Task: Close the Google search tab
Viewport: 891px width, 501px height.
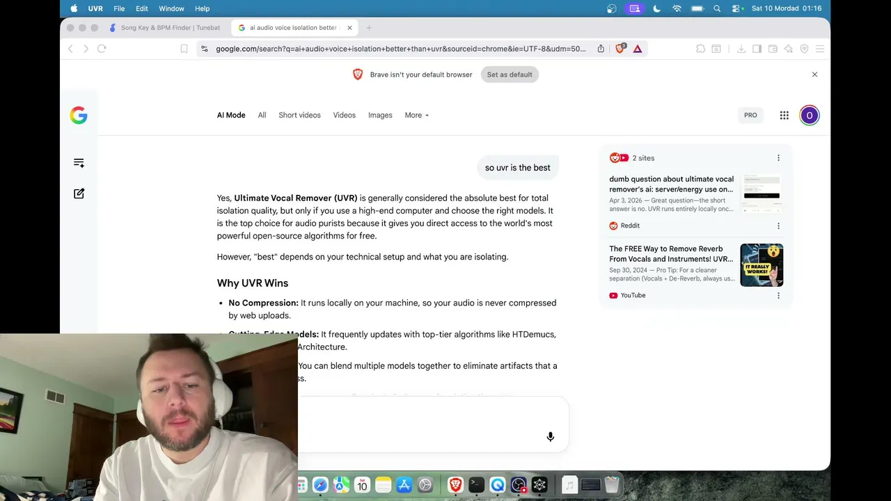Action: click(349, 28)
